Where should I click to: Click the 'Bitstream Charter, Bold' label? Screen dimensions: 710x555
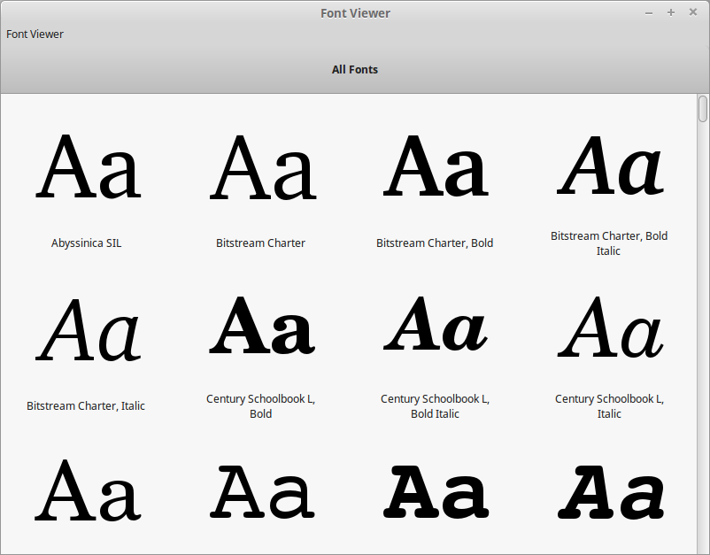point(435,243)
